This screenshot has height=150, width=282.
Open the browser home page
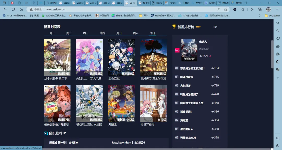tap(21, 9)
